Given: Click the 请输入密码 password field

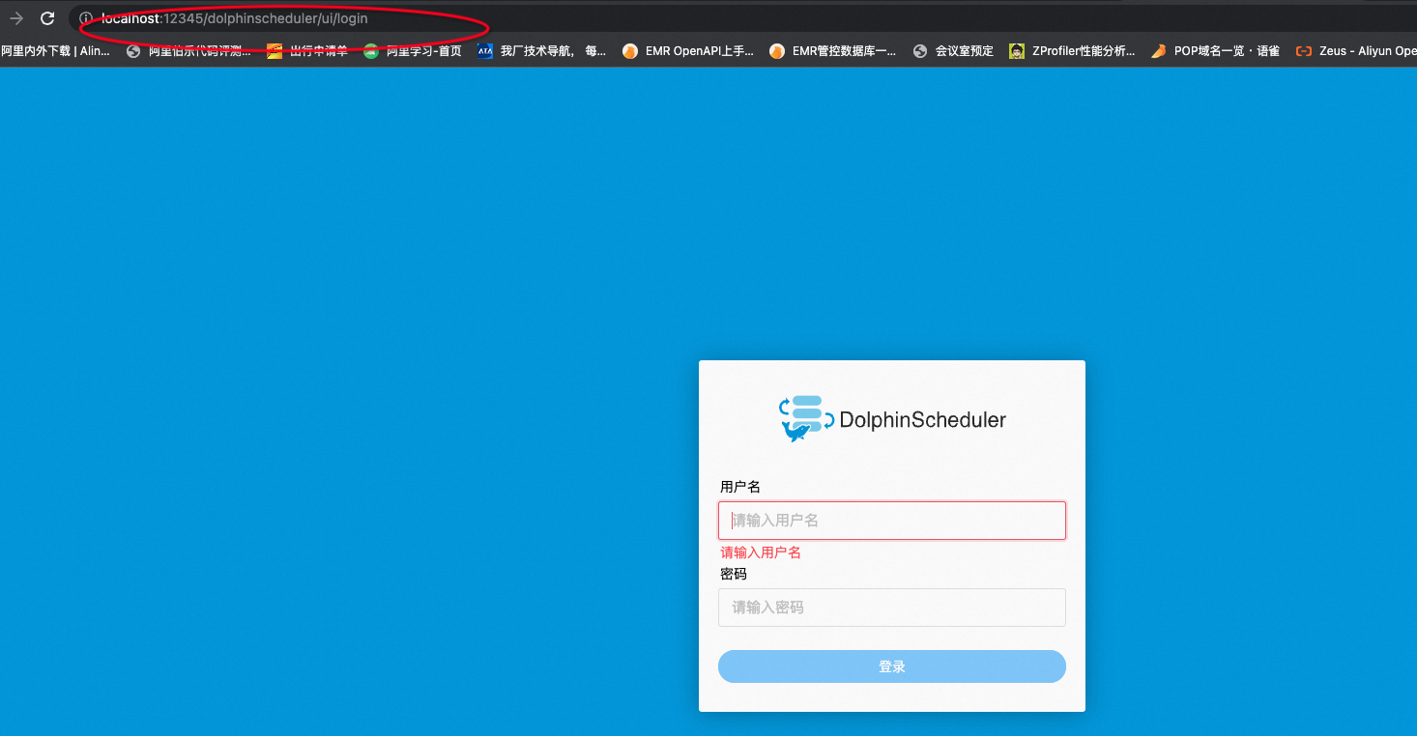Looking at the screenshot, I should coord(890,607).
